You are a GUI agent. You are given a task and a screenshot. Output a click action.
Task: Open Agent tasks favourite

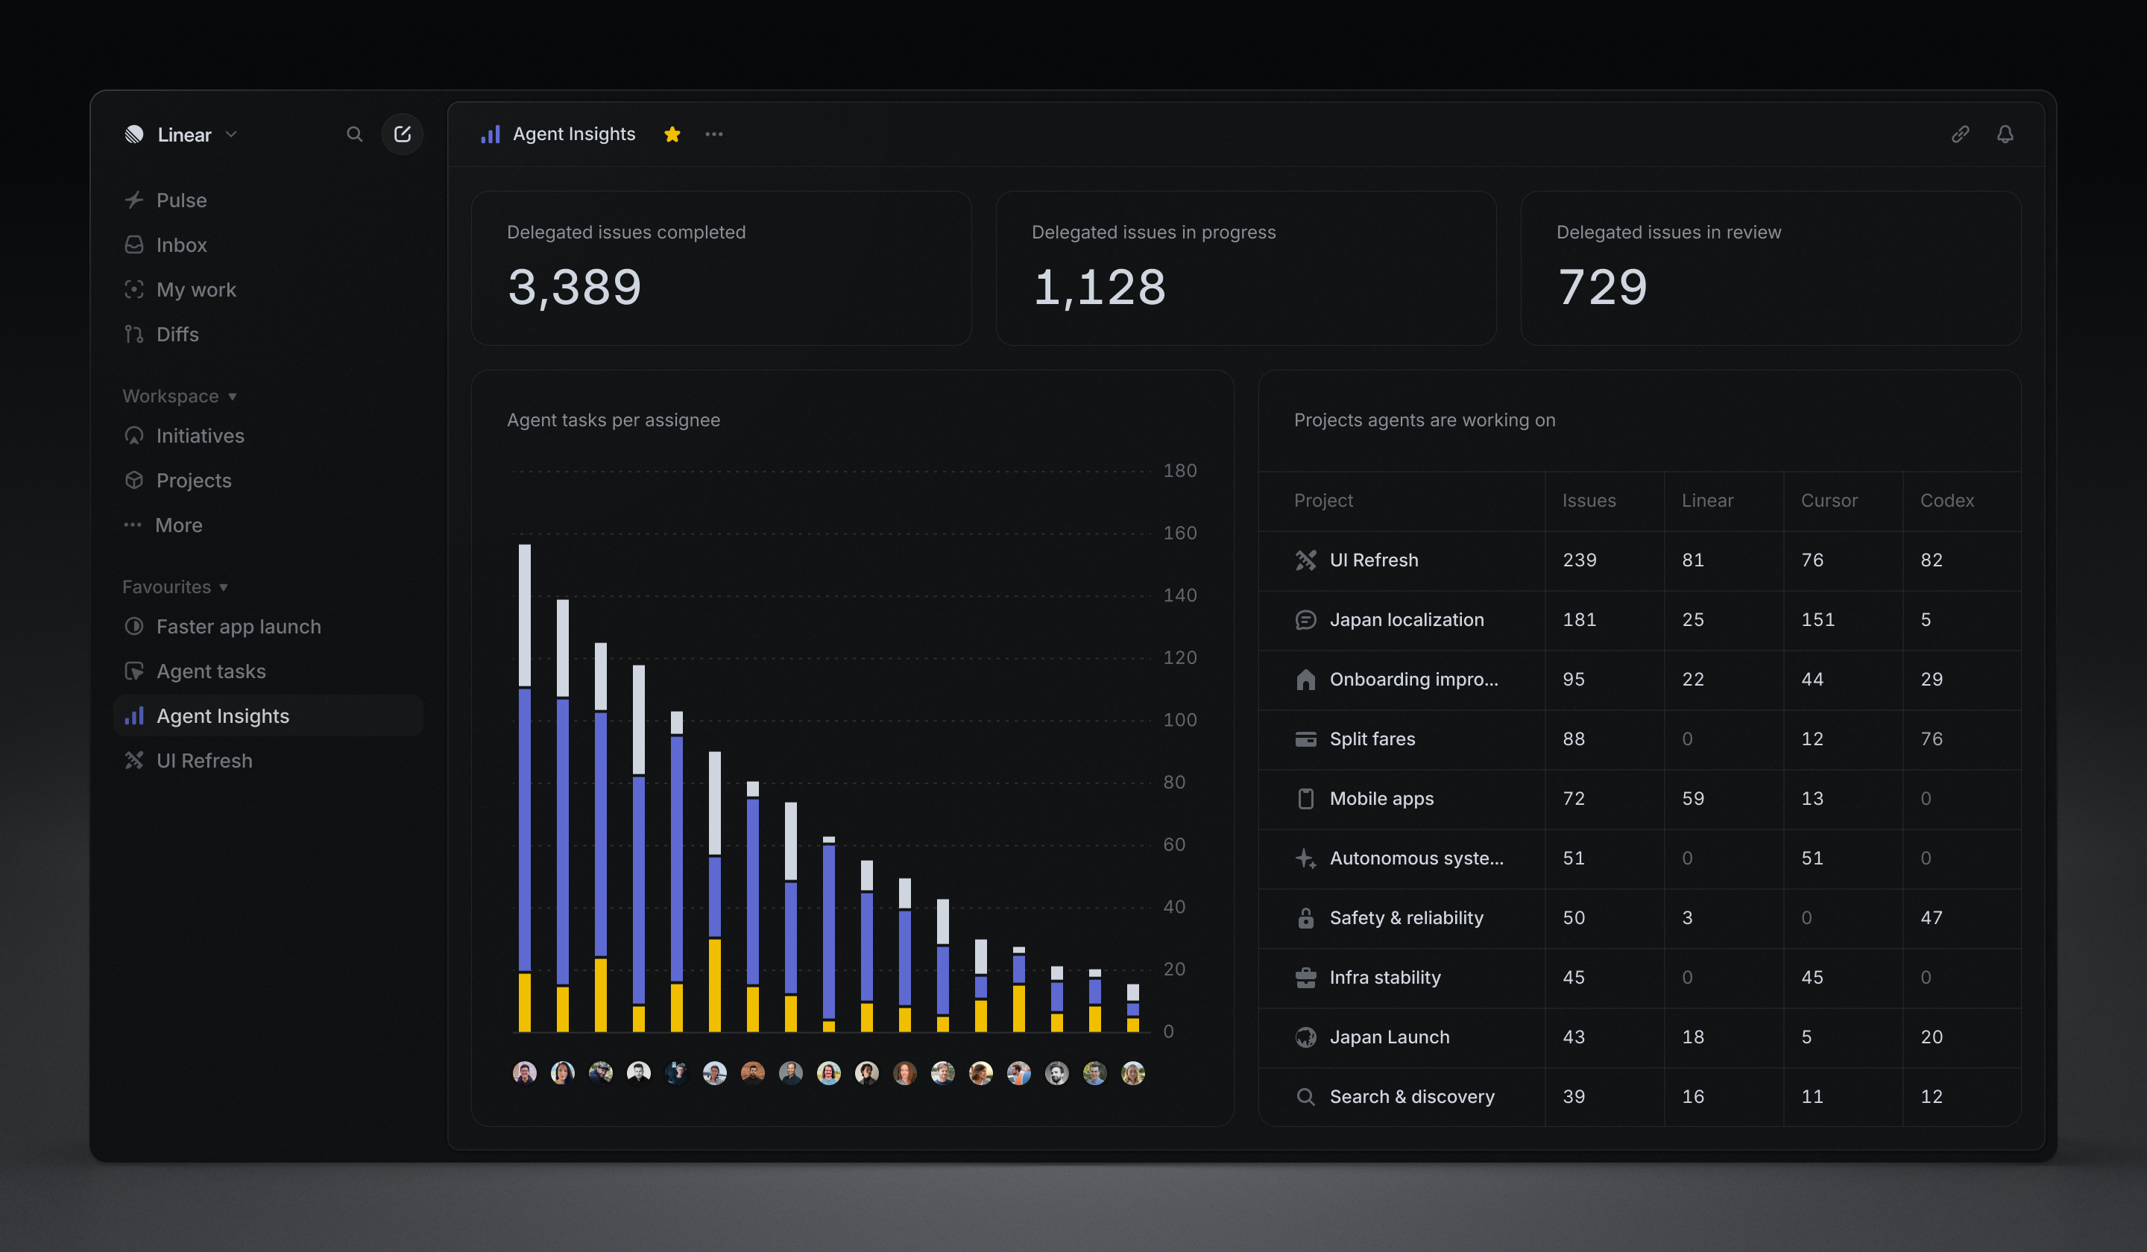[268, 671]
